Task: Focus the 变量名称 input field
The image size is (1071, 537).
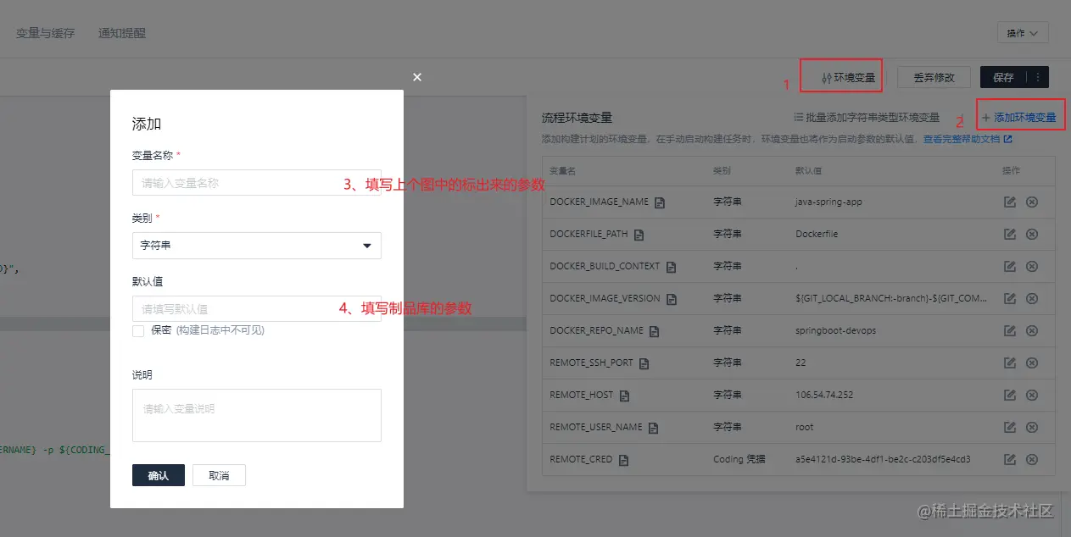Action: pos(257,183)
